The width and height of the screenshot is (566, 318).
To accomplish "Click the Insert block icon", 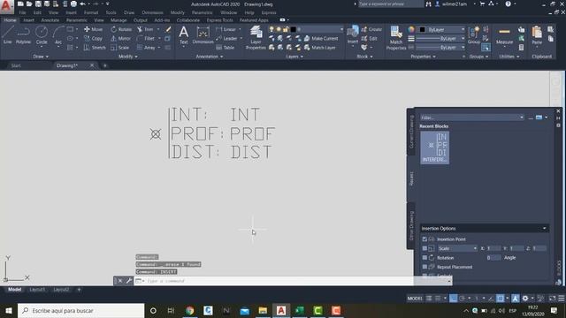I will (x=353, y=34).
